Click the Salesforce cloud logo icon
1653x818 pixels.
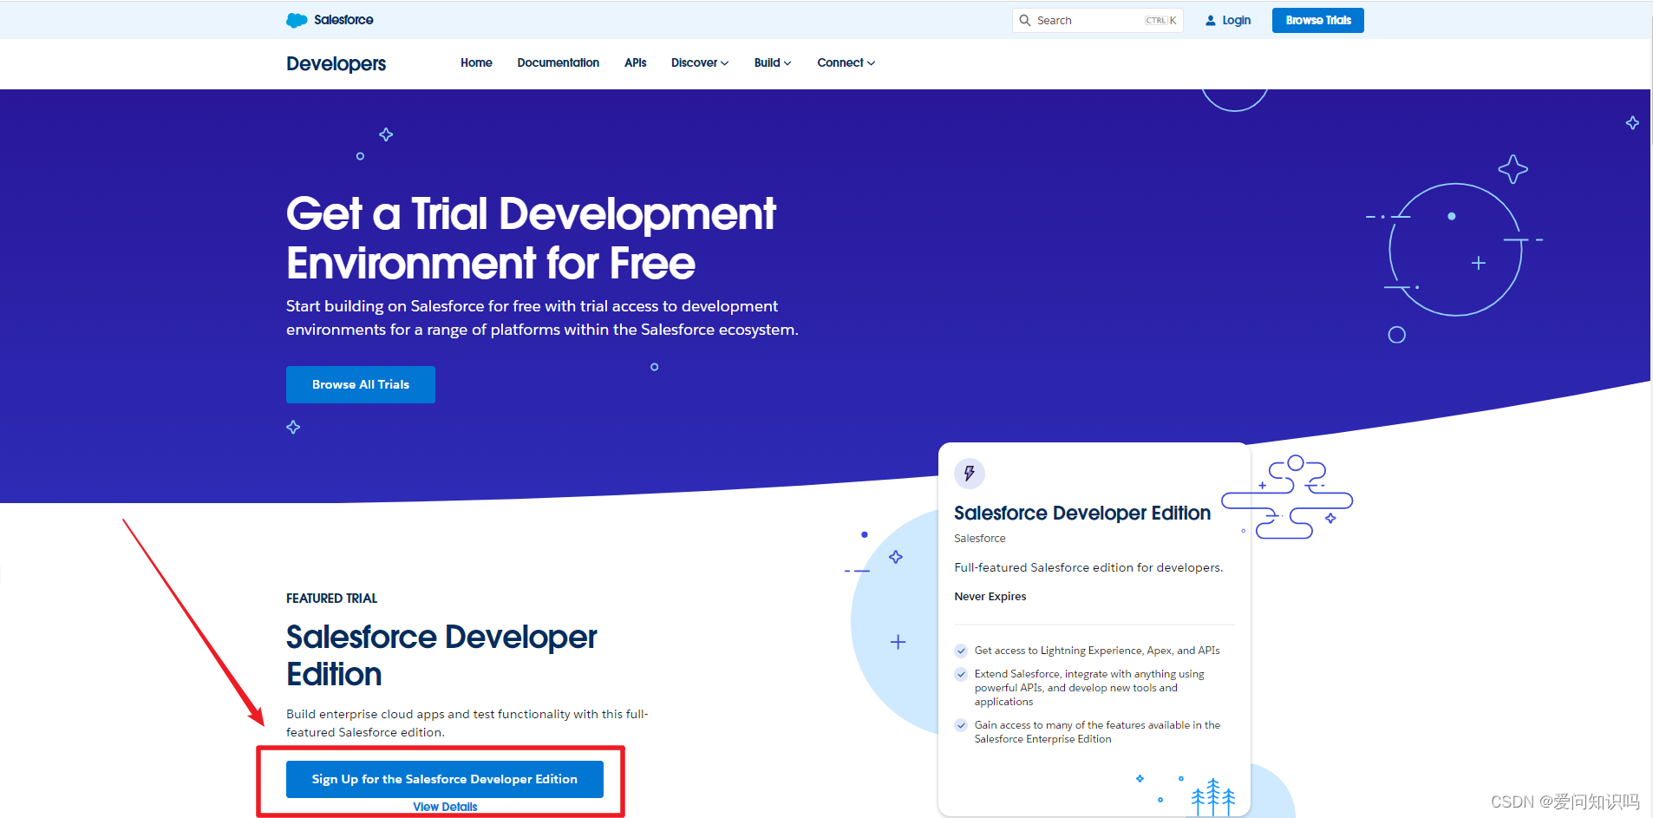[297, 20]
